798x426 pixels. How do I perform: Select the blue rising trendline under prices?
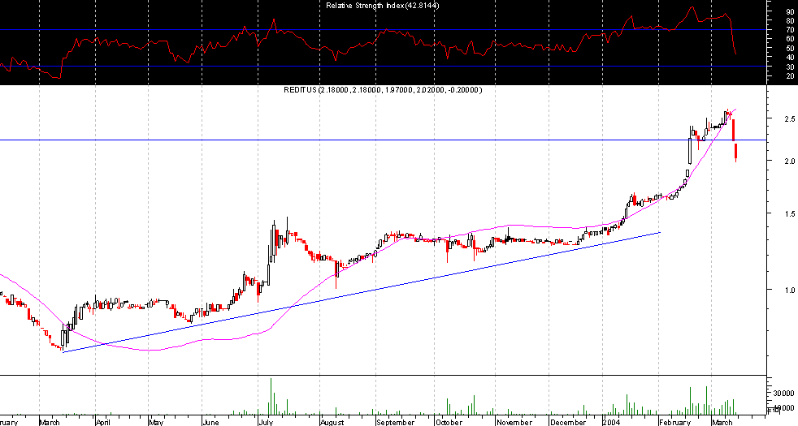pos(362,292)
